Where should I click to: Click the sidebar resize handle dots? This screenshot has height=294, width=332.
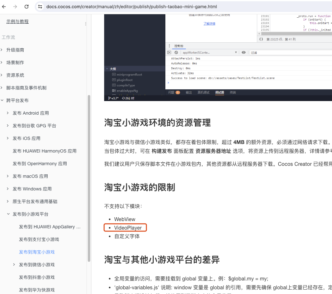click(86, 24)
